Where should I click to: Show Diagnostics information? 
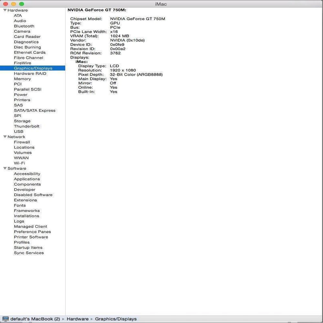coord(26,42)
